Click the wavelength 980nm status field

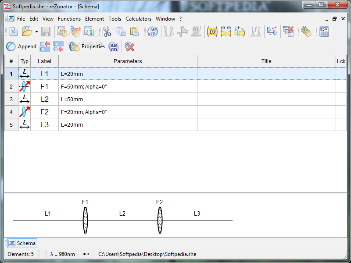62,254
